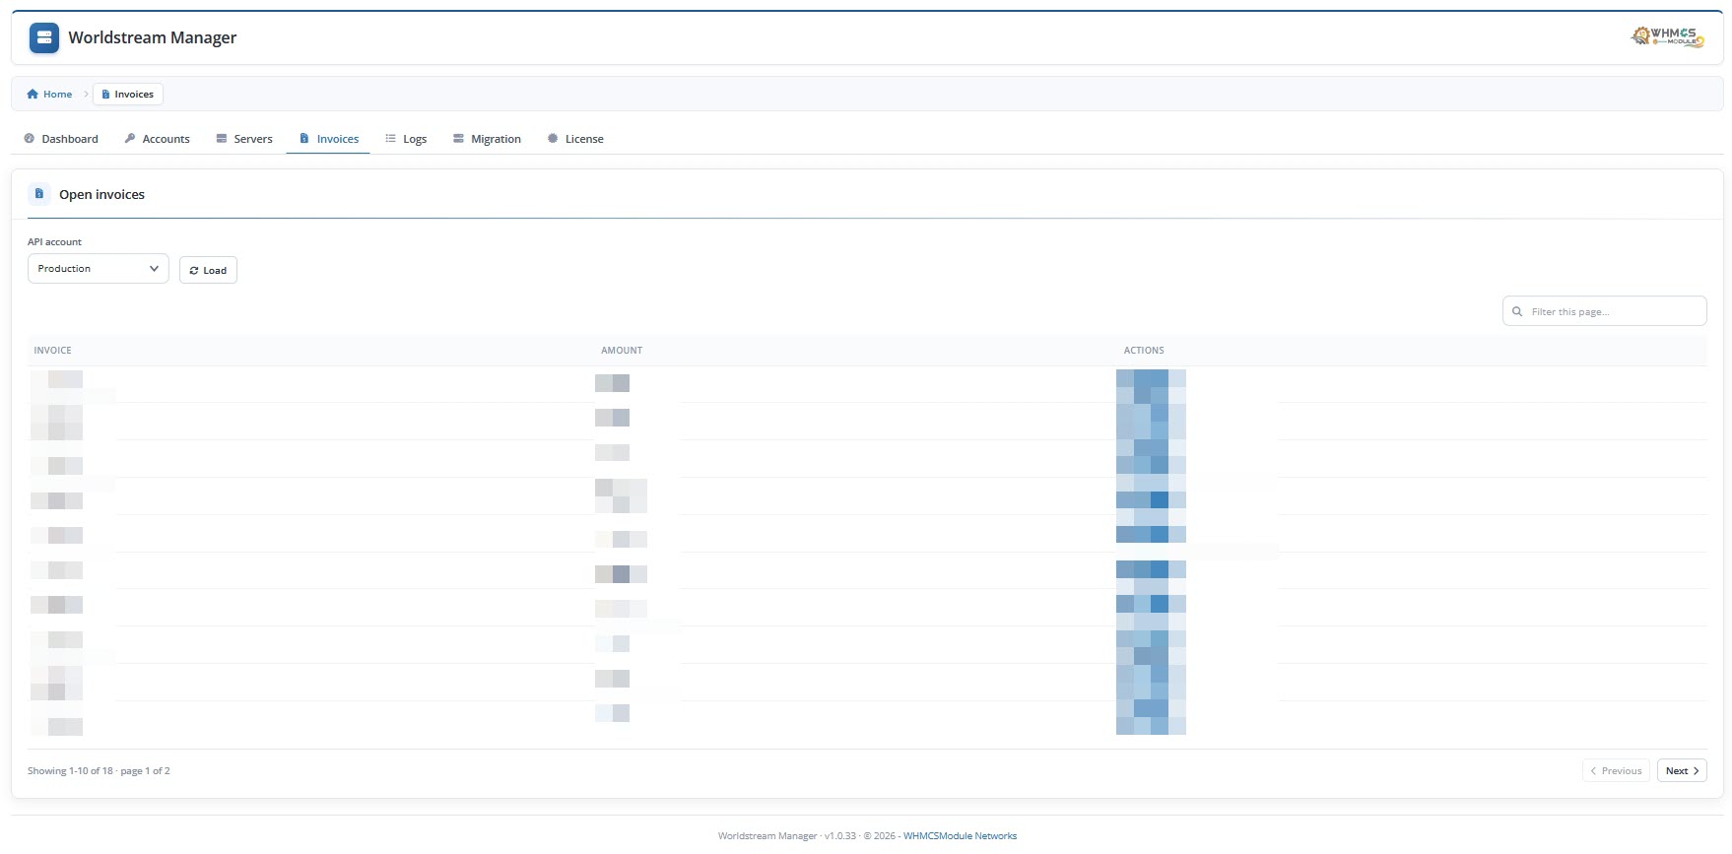
Task: Open the Accounts tab
Action: click(x=157, y=139)
